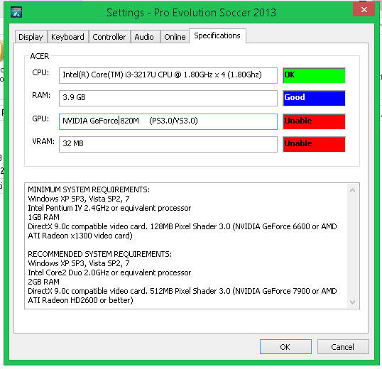Close the Settings window
This screenshot has width=382, height=369.
[x=364, y=10]
